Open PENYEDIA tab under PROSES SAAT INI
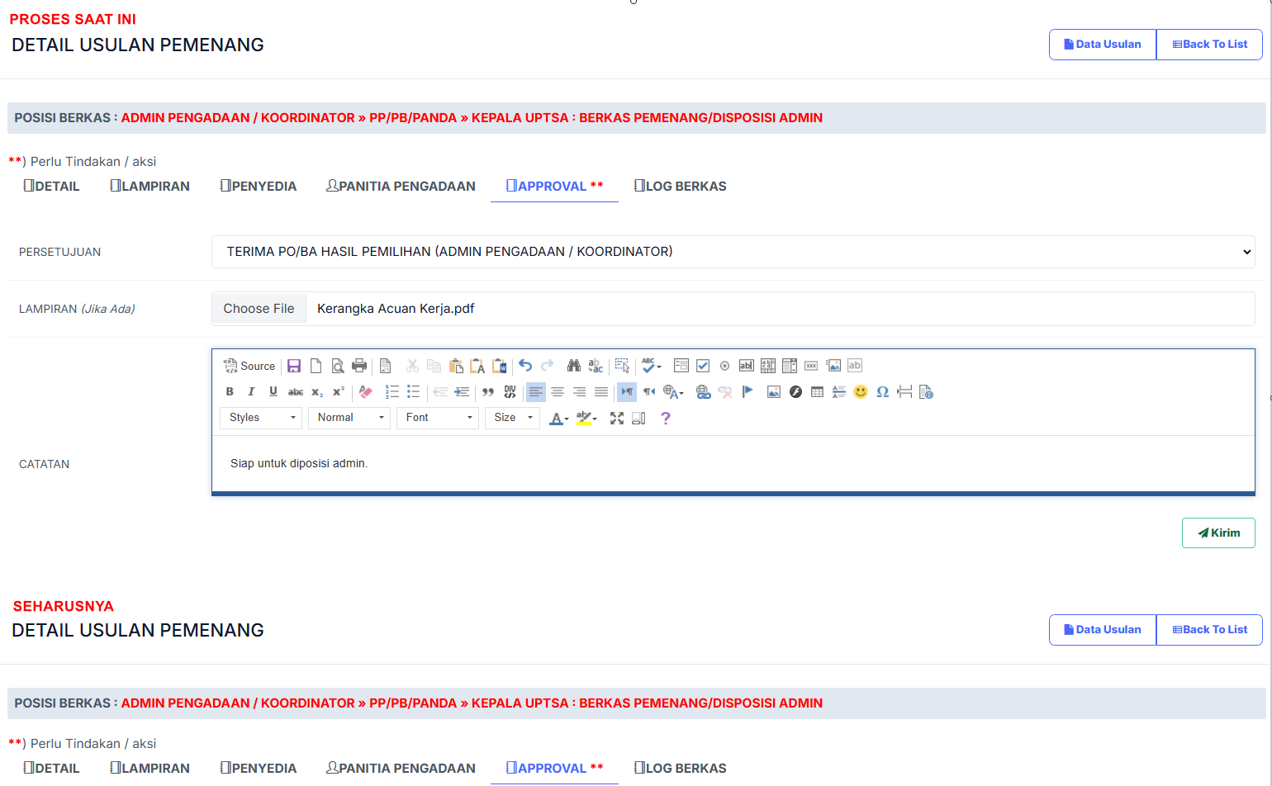Screen dimensions: 1272x786 pos(258,187)
